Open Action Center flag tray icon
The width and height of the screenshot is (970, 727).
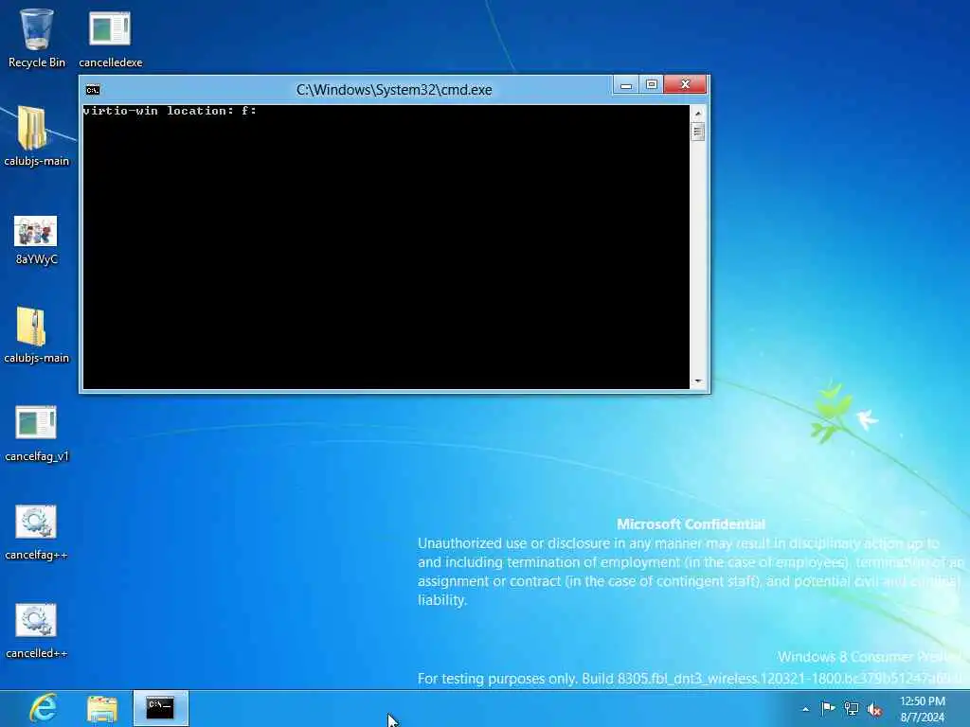click(828, 708)
